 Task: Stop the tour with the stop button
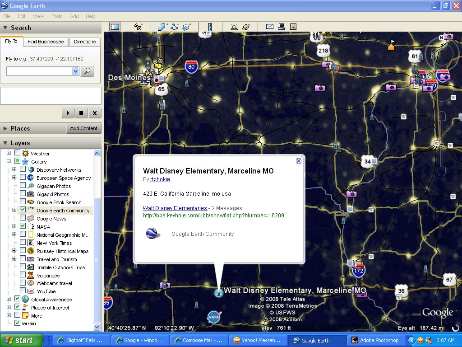pos(81,113)
